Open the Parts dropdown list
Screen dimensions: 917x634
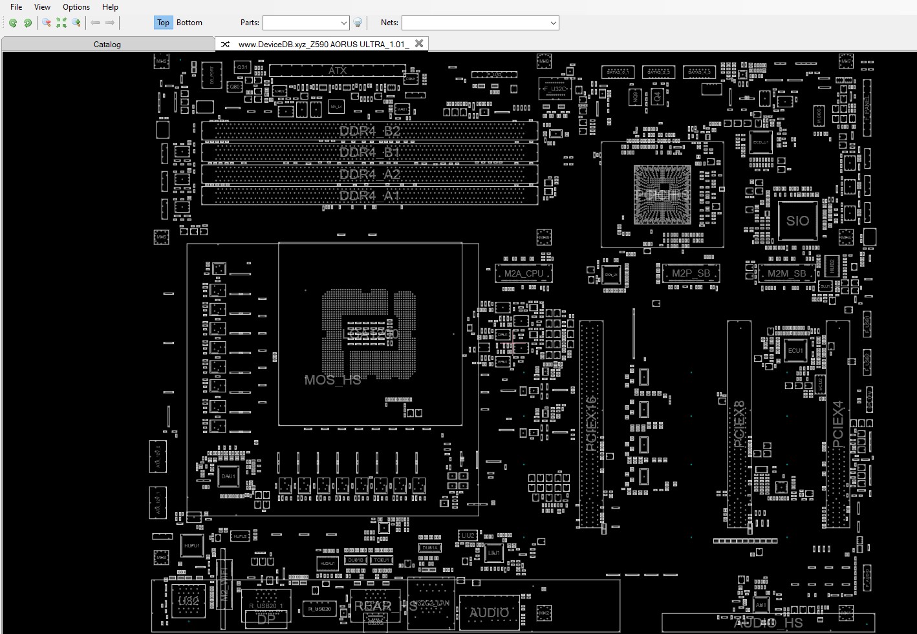tap(344, 23)
